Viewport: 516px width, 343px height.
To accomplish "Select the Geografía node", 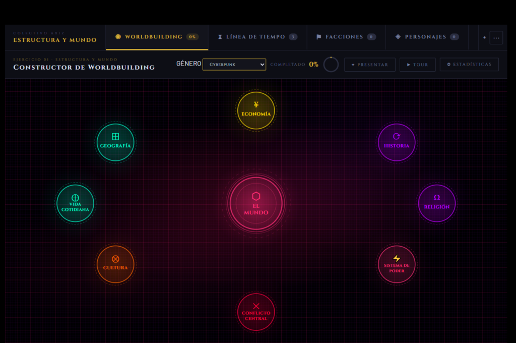I will point(115,142).
